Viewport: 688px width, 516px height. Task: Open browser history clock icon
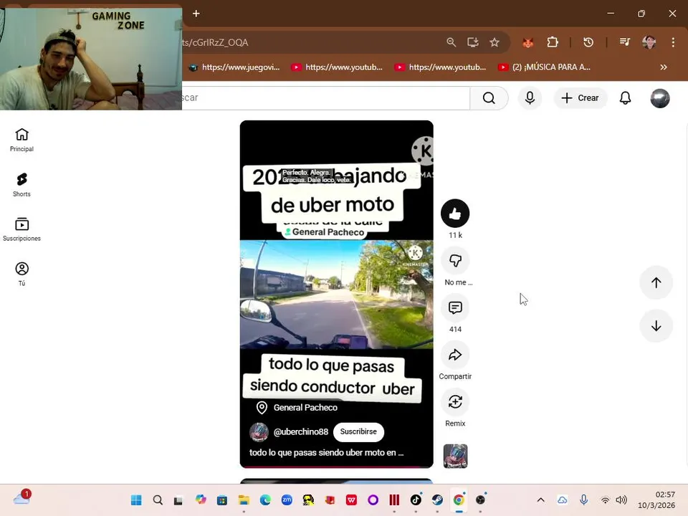pyautogui.click(x=588, y=42)
